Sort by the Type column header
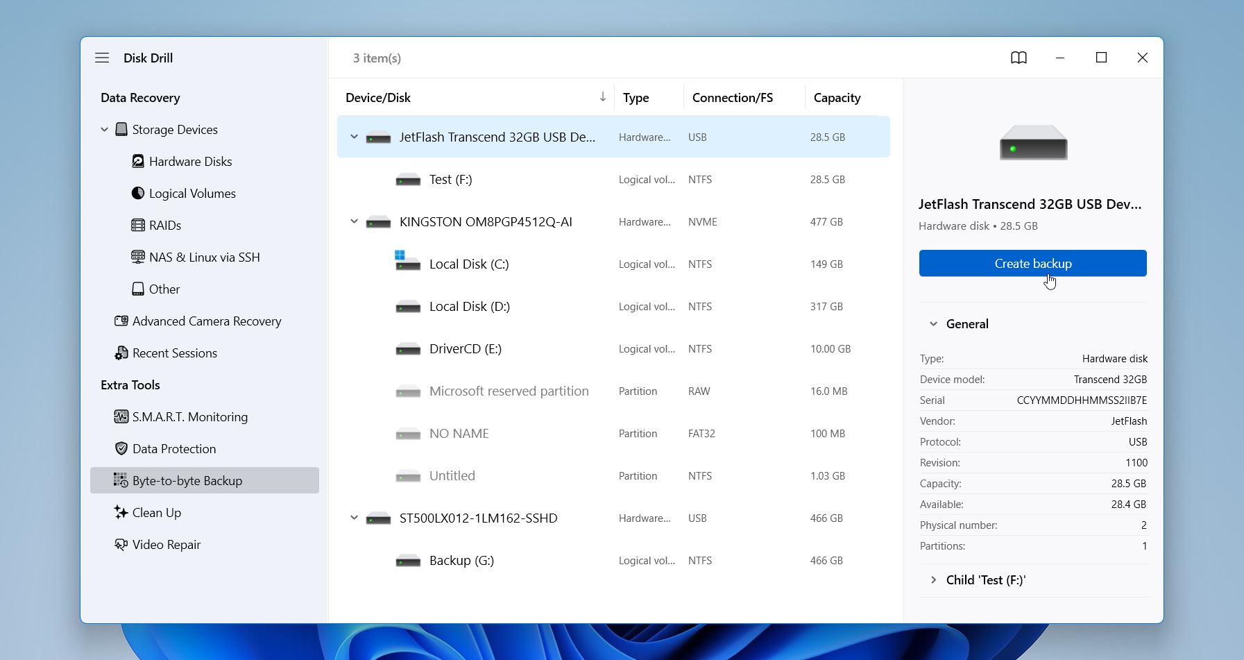 point(636,97)
